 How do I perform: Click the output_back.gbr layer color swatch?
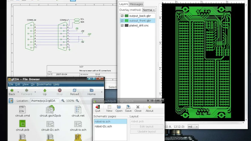point(126,16)
